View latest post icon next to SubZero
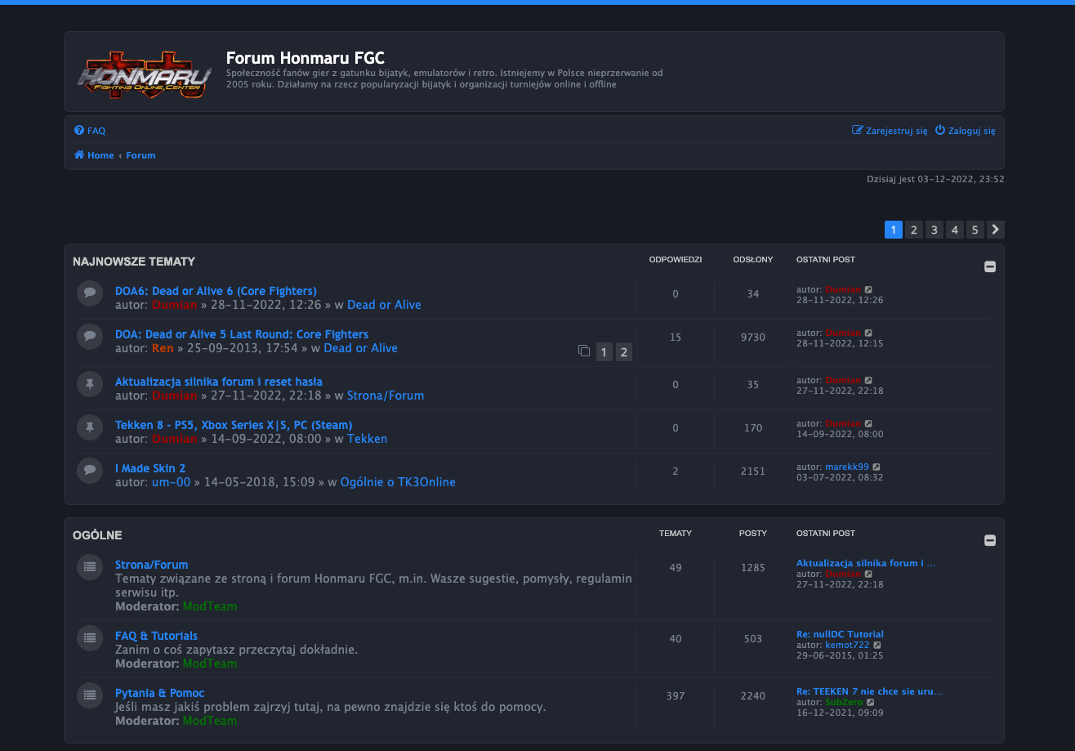Viewport: 1075px width, 751px height. pyautogui.click(x=871, y=702)
